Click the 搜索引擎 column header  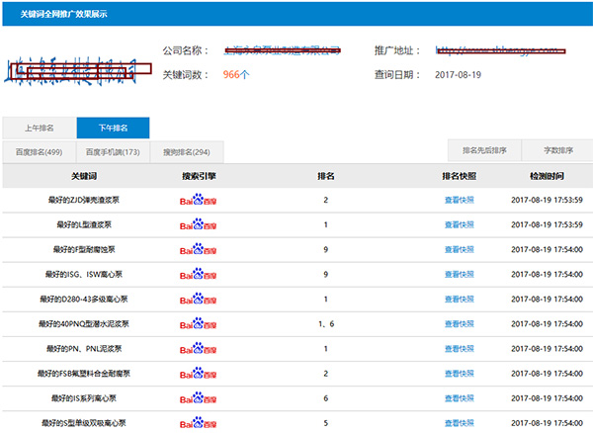click(199, 176)
